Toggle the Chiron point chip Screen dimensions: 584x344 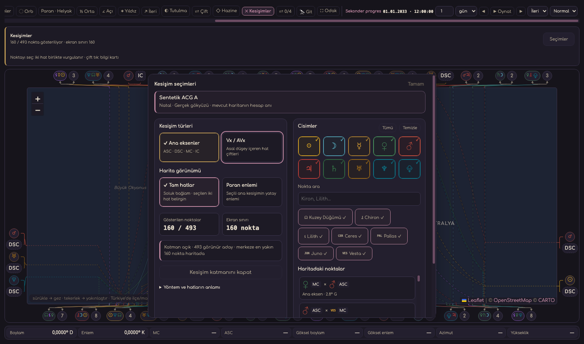[372, 217]
